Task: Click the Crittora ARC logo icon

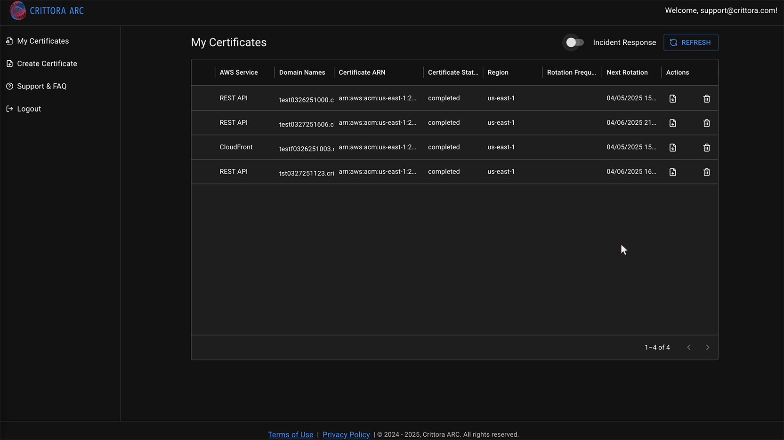Action: point(18,10)
